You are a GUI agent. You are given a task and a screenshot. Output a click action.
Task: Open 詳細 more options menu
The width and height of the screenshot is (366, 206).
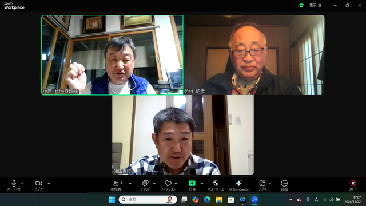pos(284,185)
